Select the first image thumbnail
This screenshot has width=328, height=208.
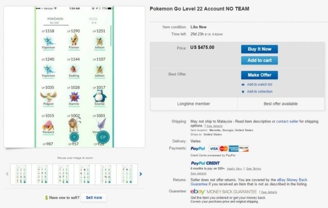(x=22, y=174)
